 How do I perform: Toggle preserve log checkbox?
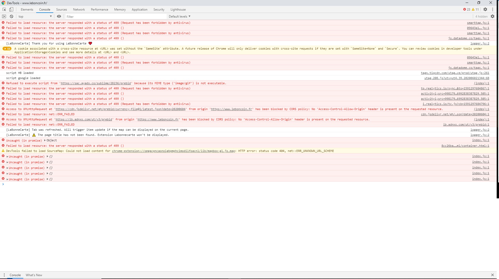pyautogui.click(x=493, y=16)
